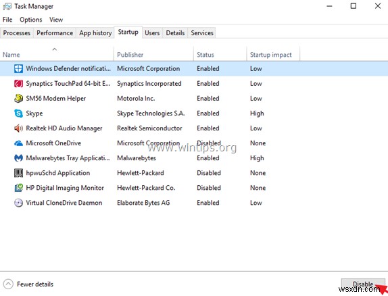This screenshot has height=296, width=388.
Task: Click the Malwarebytes icon
Action: pos(18,158)
